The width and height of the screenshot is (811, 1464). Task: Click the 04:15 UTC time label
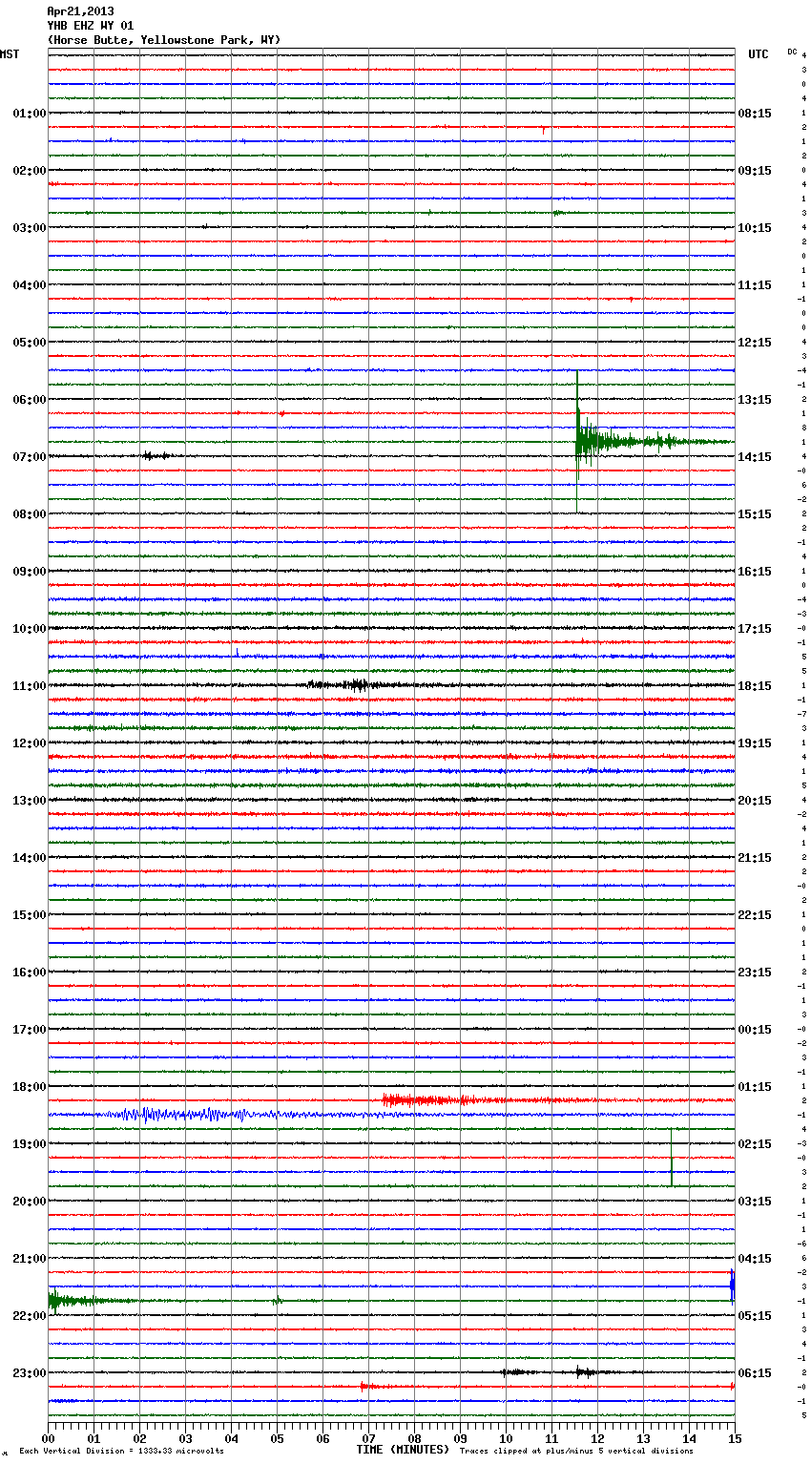pos(755,1259)
